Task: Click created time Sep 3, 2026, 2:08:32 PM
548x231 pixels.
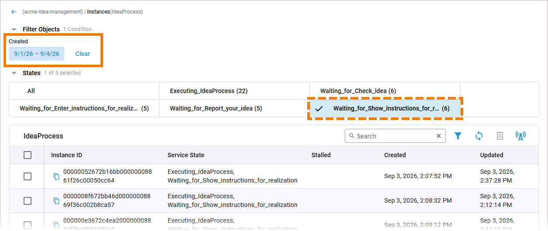Action: click(x=418, y=200)
